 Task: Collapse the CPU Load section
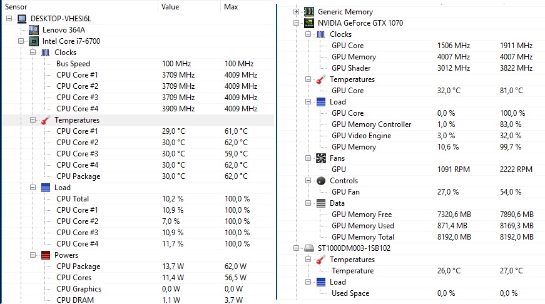pos(33,188)
